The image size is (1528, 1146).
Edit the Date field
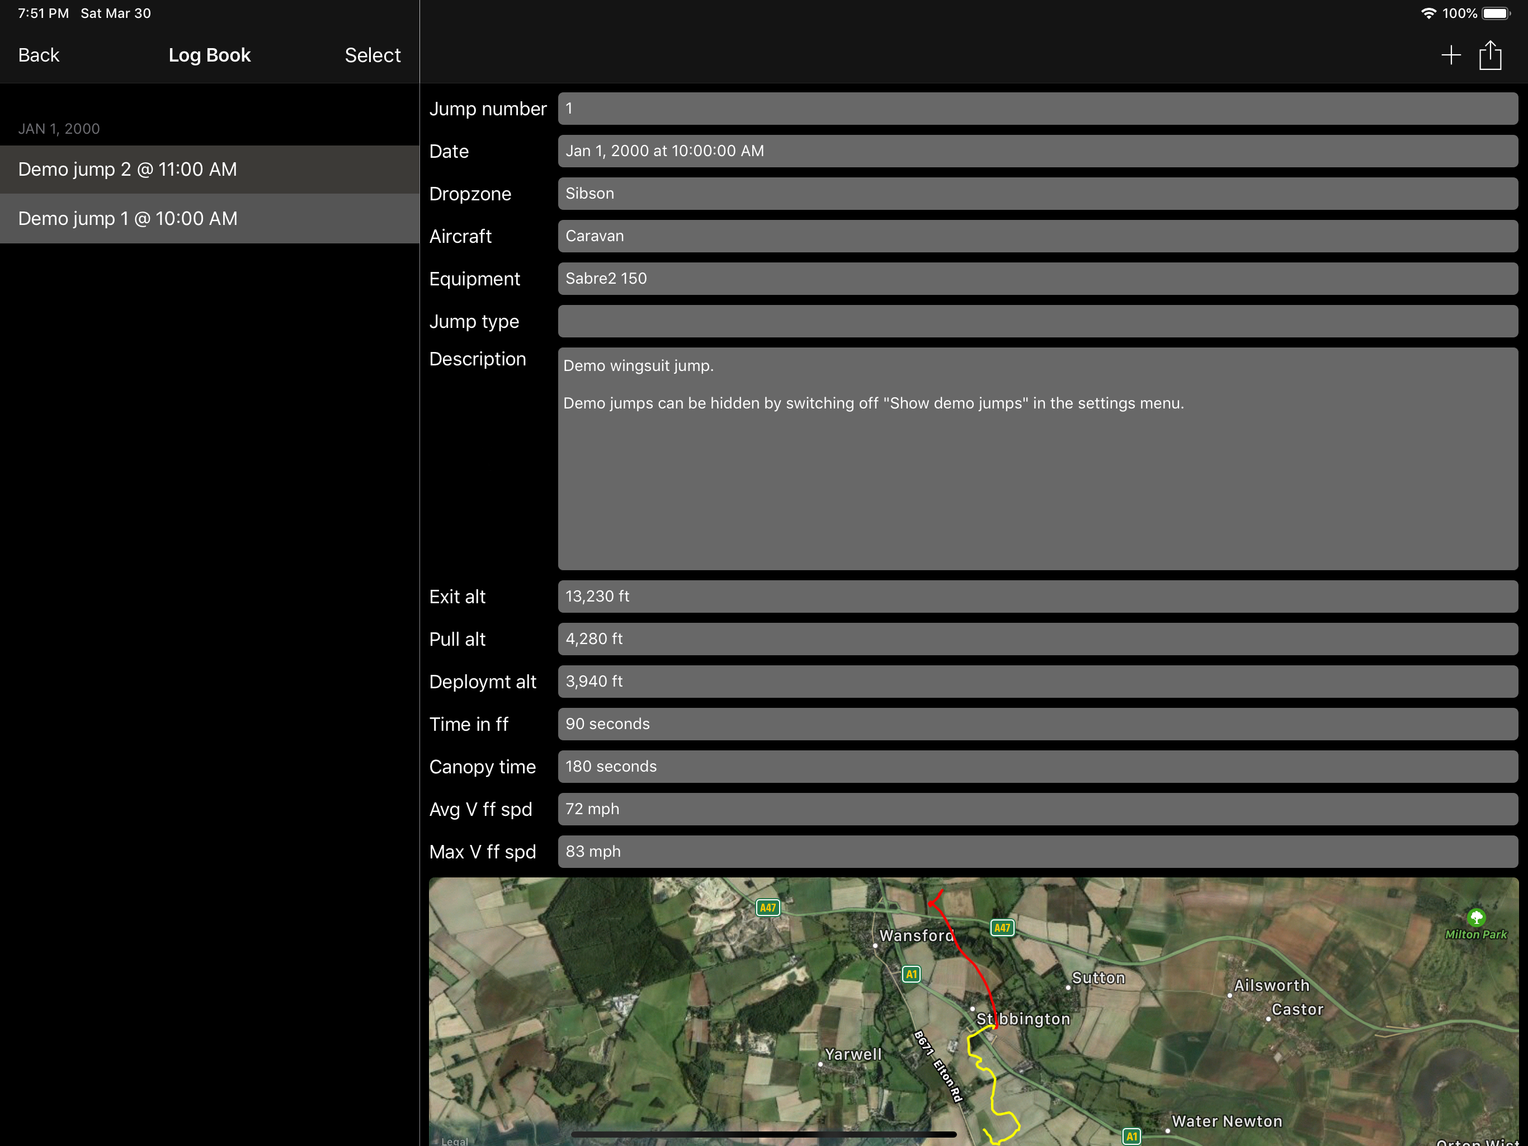click(1037, 151)
